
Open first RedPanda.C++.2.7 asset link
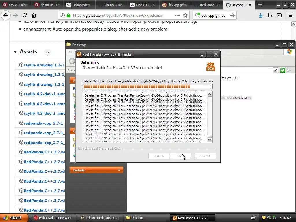pos(44,152)
